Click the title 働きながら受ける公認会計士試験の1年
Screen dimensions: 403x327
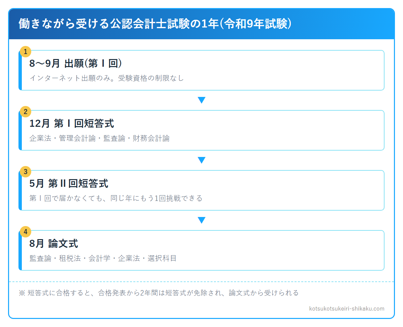coord(155,24)
